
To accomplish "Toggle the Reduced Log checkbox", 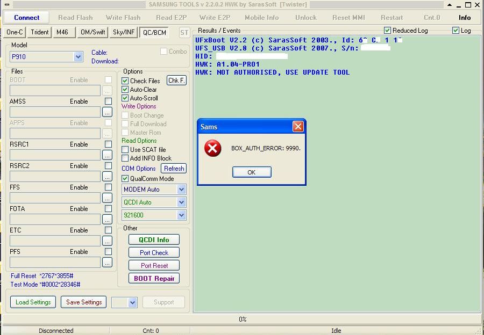I will (387, 30).
